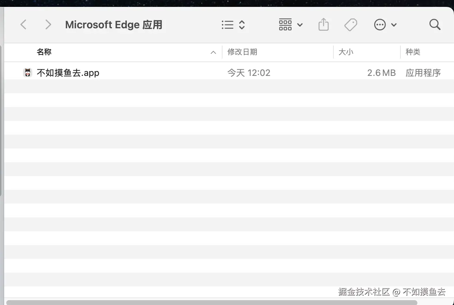Toggle the sort direction arrow
This screenshot has height=305, width=454.
213,52
